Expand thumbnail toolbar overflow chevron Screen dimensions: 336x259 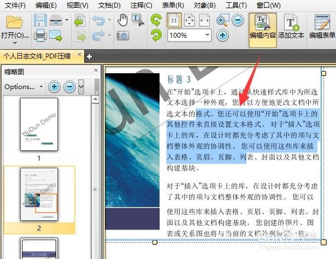click(81, 86)
